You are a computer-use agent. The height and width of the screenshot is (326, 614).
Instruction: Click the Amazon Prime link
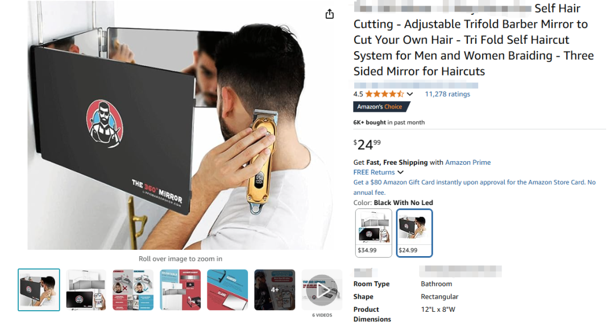(467, 162)
